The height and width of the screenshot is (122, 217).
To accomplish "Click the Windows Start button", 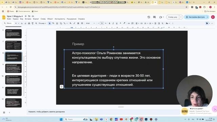I will pyautogui.click(x=61, y=119).
